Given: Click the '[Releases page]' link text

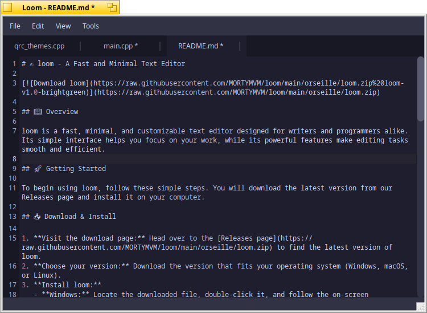Looking at the screenshot, I should click(x=247, y=238).
